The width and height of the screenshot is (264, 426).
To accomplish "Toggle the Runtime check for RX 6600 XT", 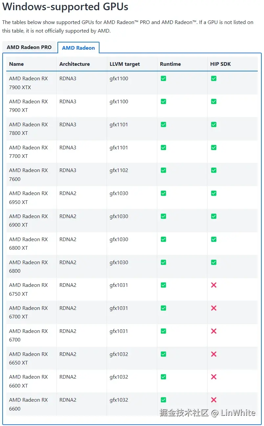I will (163, 377).
